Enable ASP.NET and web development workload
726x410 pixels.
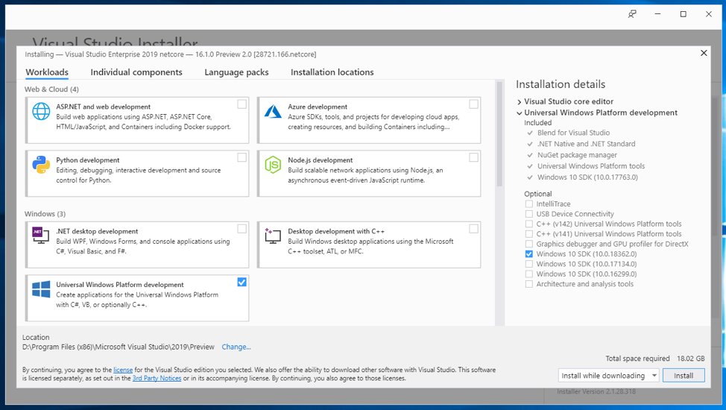click(x=242, y=104)
